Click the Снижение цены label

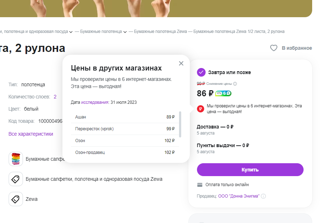click(x=219, y=84)
